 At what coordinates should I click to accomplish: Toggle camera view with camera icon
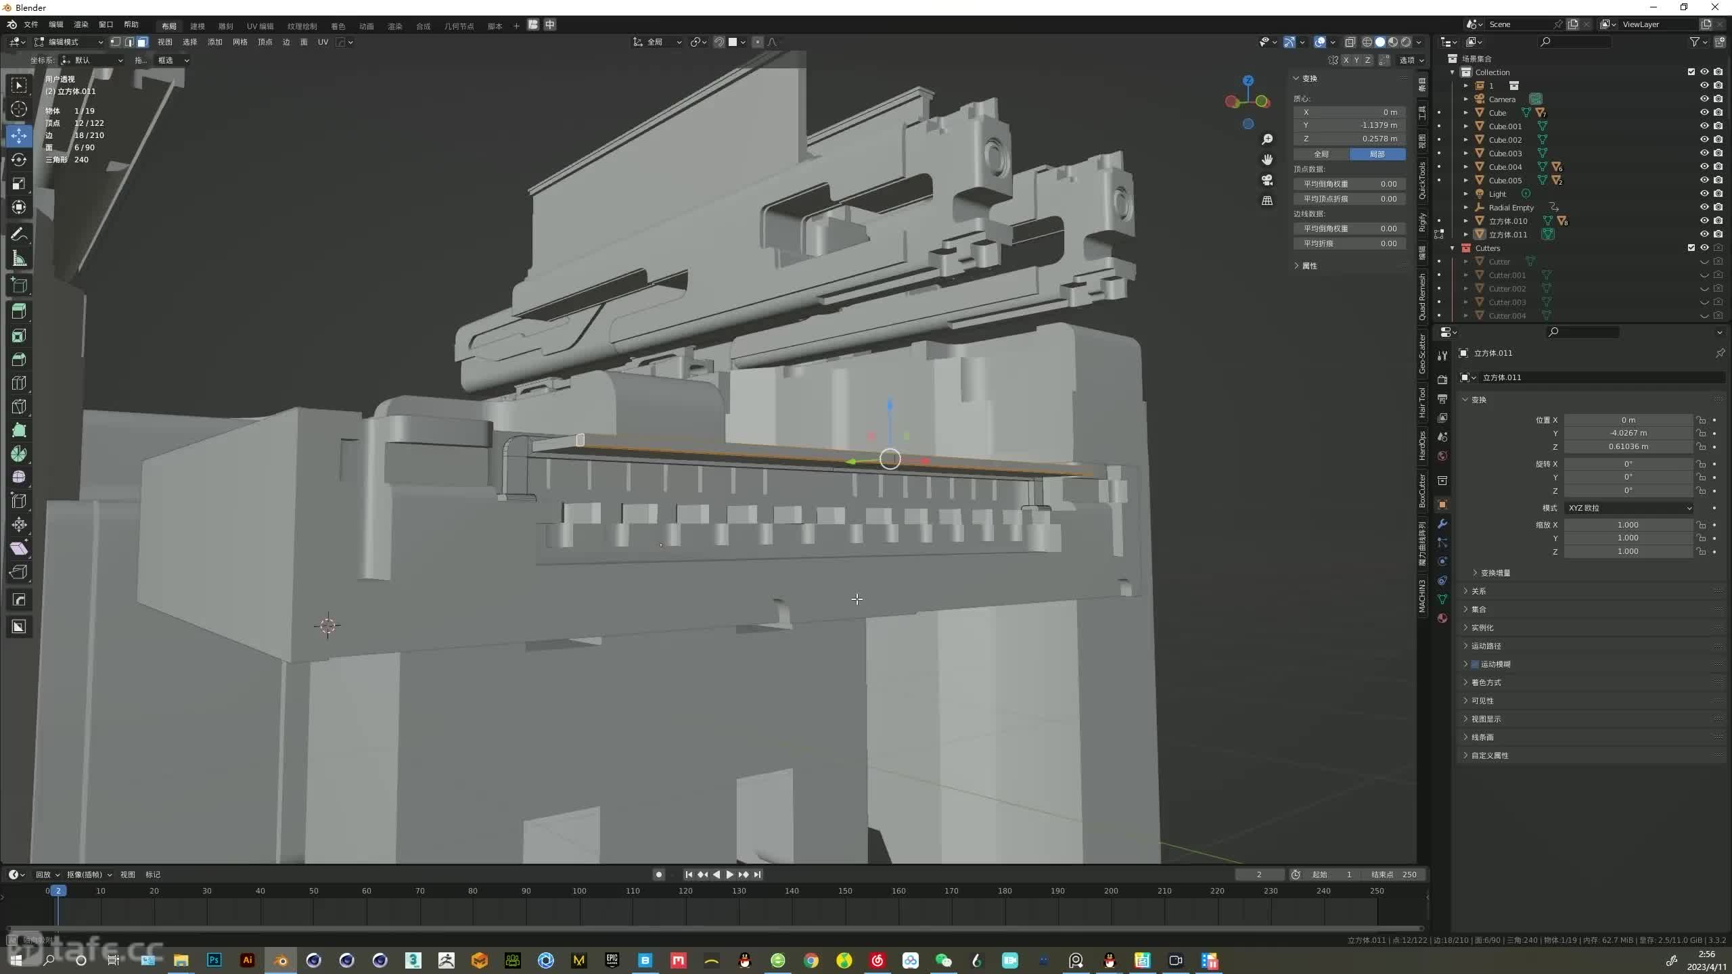pos(1267,180)
